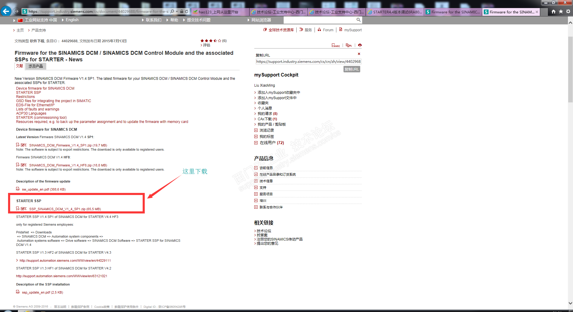Screen dimensions: 573x312
Task: Click the PDF icon beside ssp_update_en.pdf
Action: pos(18,292)
